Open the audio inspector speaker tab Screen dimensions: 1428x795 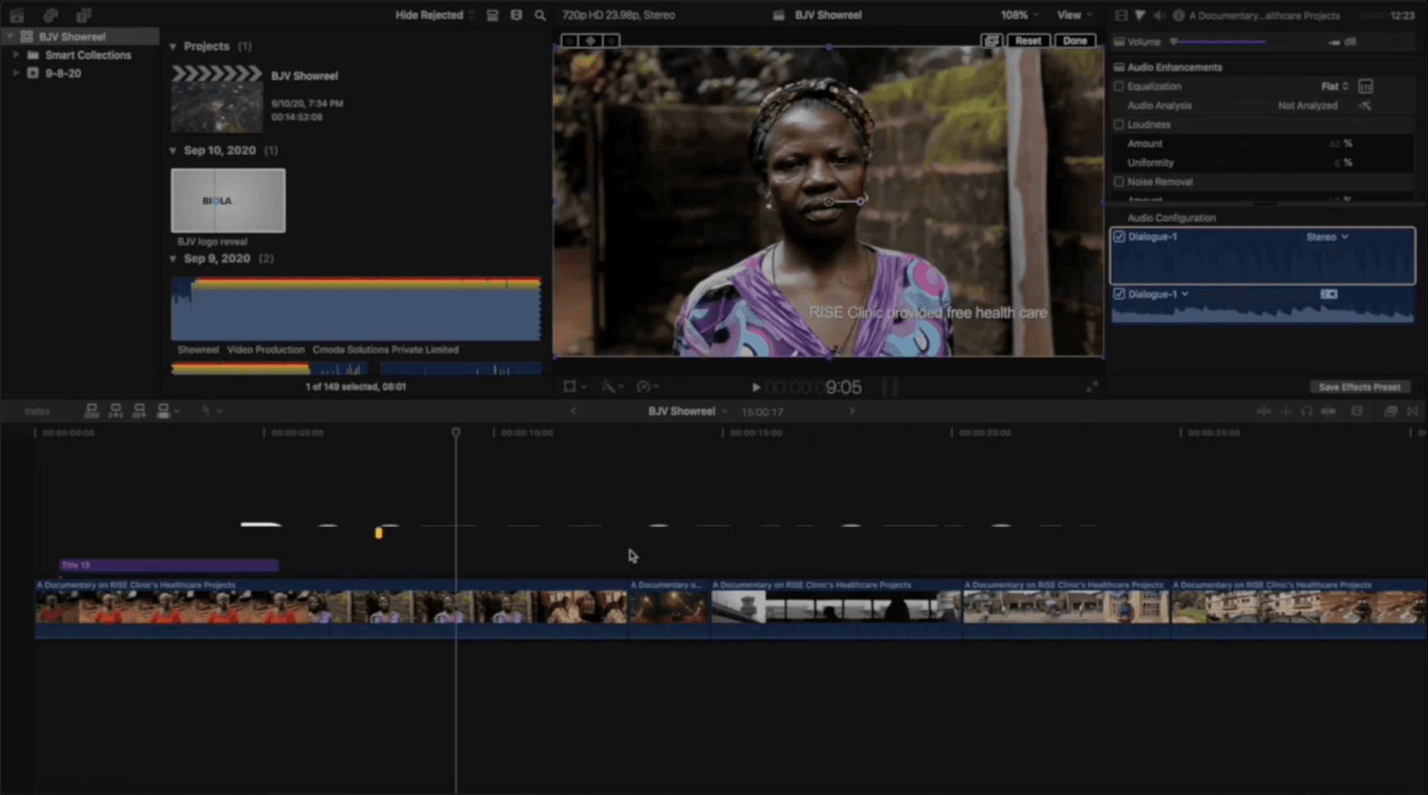[x=1159, y=16]
